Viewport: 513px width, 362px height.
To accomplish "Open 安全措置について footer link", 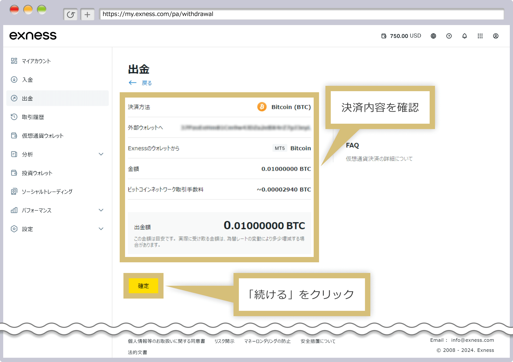I will 318,341.
